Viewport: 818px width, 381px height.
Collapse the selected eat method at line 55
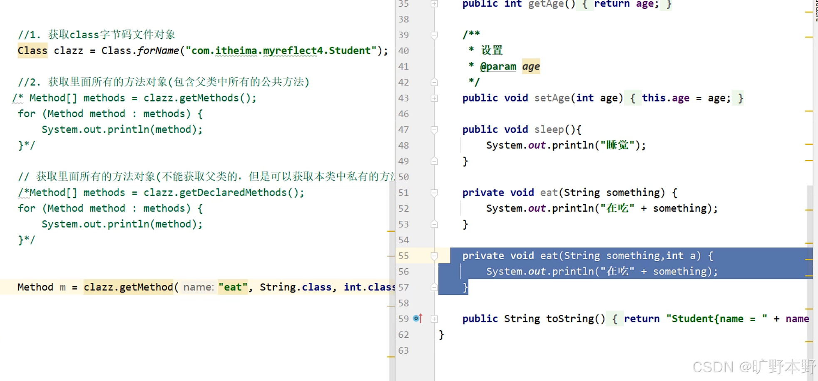point(434,256)
